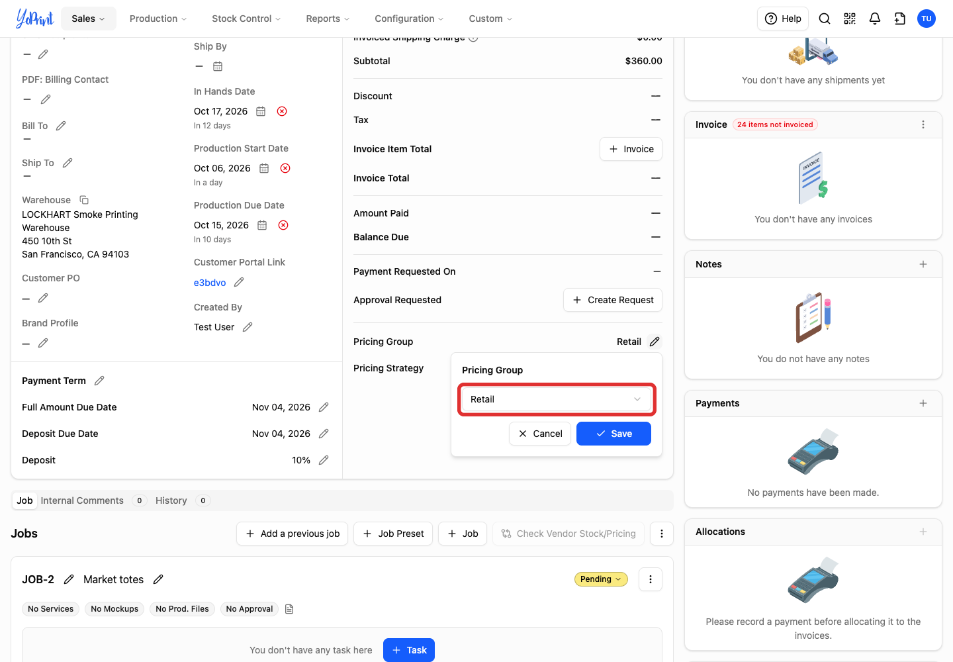Image resolution: width=953 pixels, height=662 pixels.
Task: Open Invoice panel more options
Action: click(923, 124)
